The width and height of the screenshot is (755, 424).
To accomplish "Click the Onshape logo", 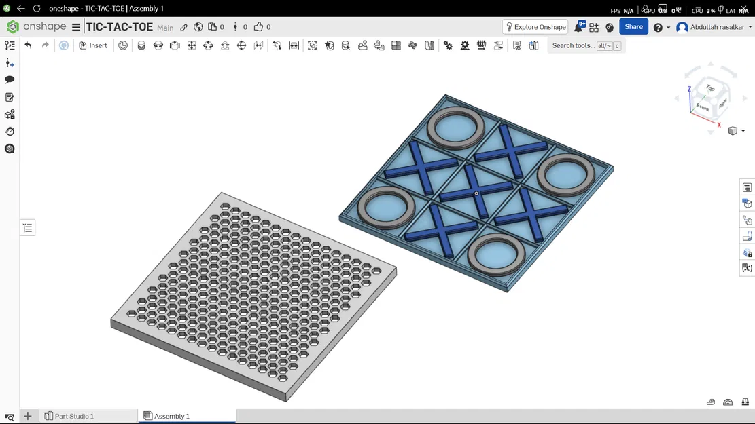I will click(12, 26).
